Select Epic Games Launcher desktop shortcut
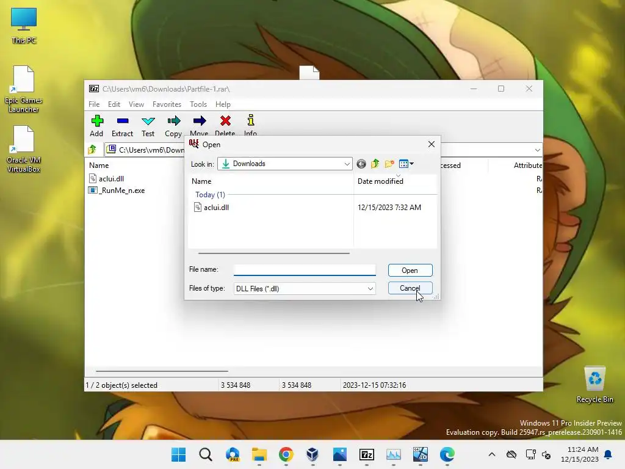 point(24,89)
